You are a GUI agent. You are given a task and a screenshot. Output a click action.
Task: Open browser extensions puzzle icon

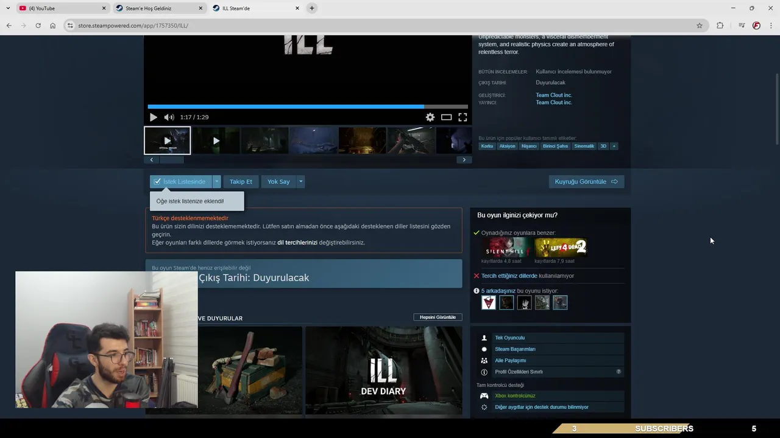tap(720, 26)
